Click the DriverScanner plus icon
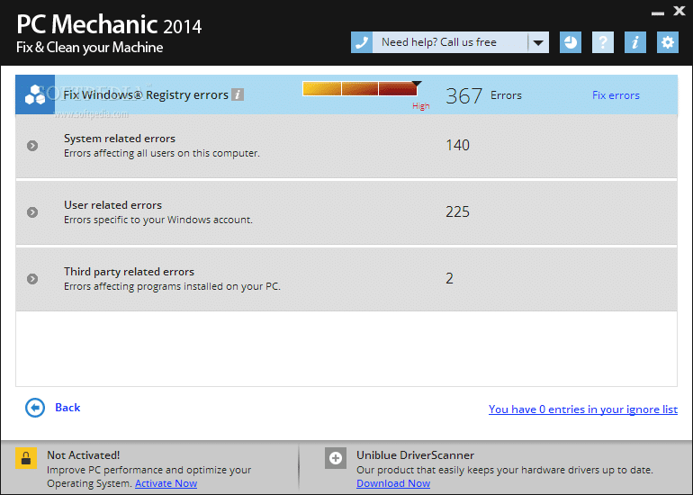The height and width of the screenshot is (495, 693). [x=336, y=458]
